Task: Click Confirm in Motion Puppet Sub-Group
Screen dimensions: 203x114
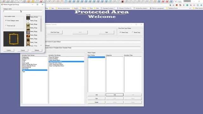Action: click(x=9, y=50)
